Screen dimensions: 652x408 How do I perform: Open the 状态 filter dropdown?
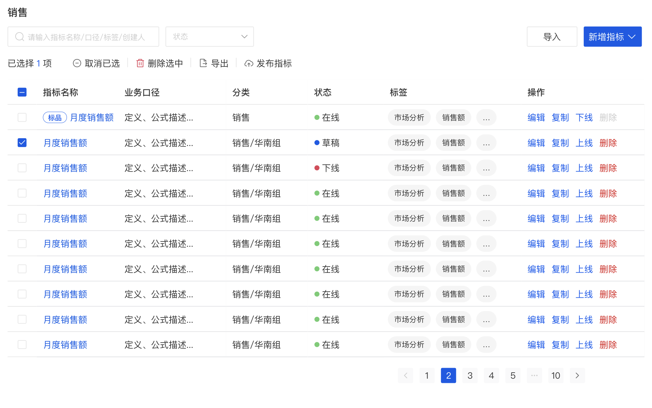pyautogui.click(x=210, y=36)
